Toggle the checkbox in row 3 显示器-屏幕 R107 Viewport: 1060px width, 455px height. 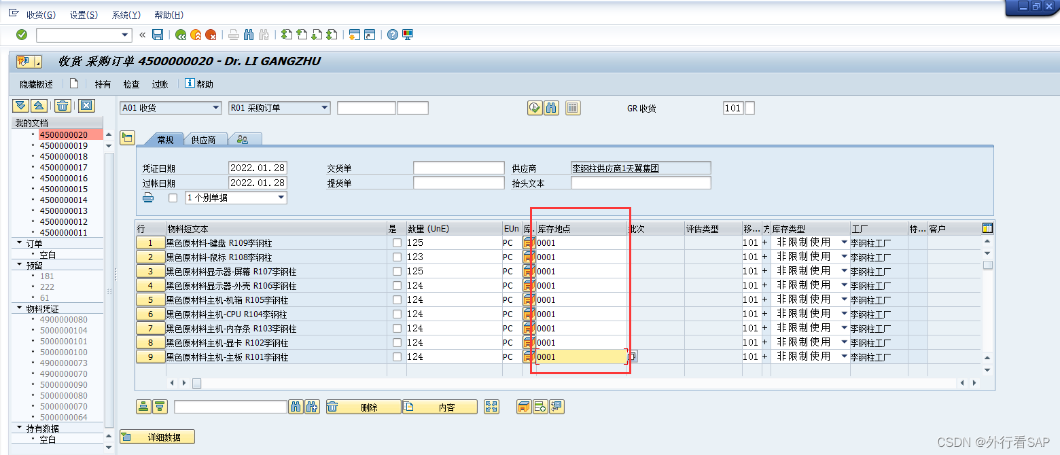(x=397, y=272)
